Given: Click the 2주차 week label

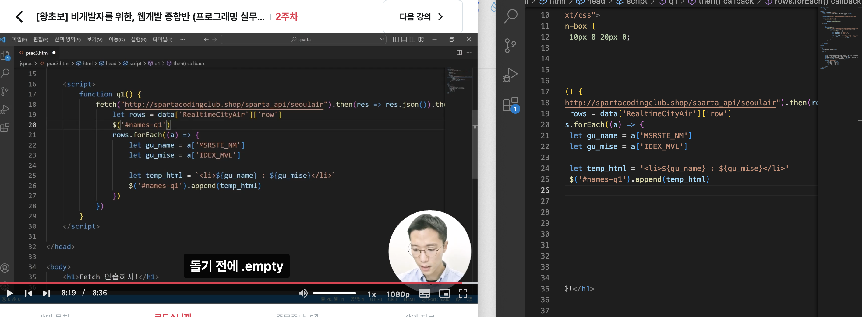Looking at the screenshot, I should (x=286, y=17).
